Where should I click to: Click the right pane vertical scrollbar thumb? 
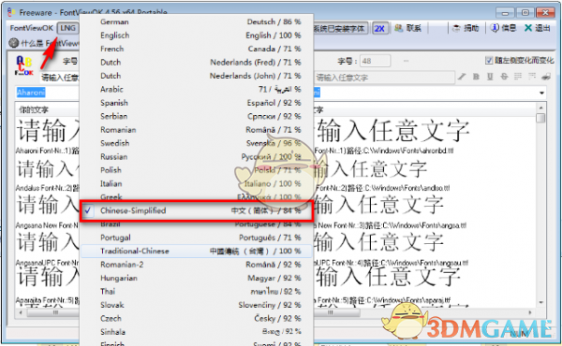coord(540,118)
